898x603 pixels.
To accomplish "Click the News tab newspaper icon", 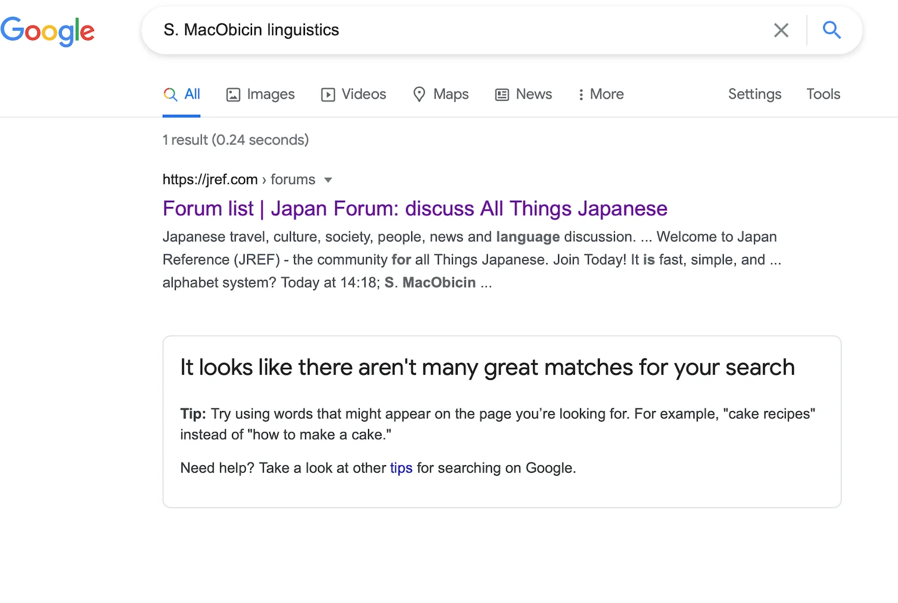I will pyautogui.click(x=502, y=95).
